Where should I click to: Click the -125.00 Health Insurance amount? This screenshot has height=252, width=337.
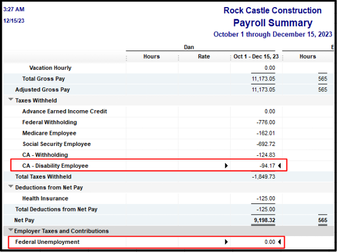265,199
